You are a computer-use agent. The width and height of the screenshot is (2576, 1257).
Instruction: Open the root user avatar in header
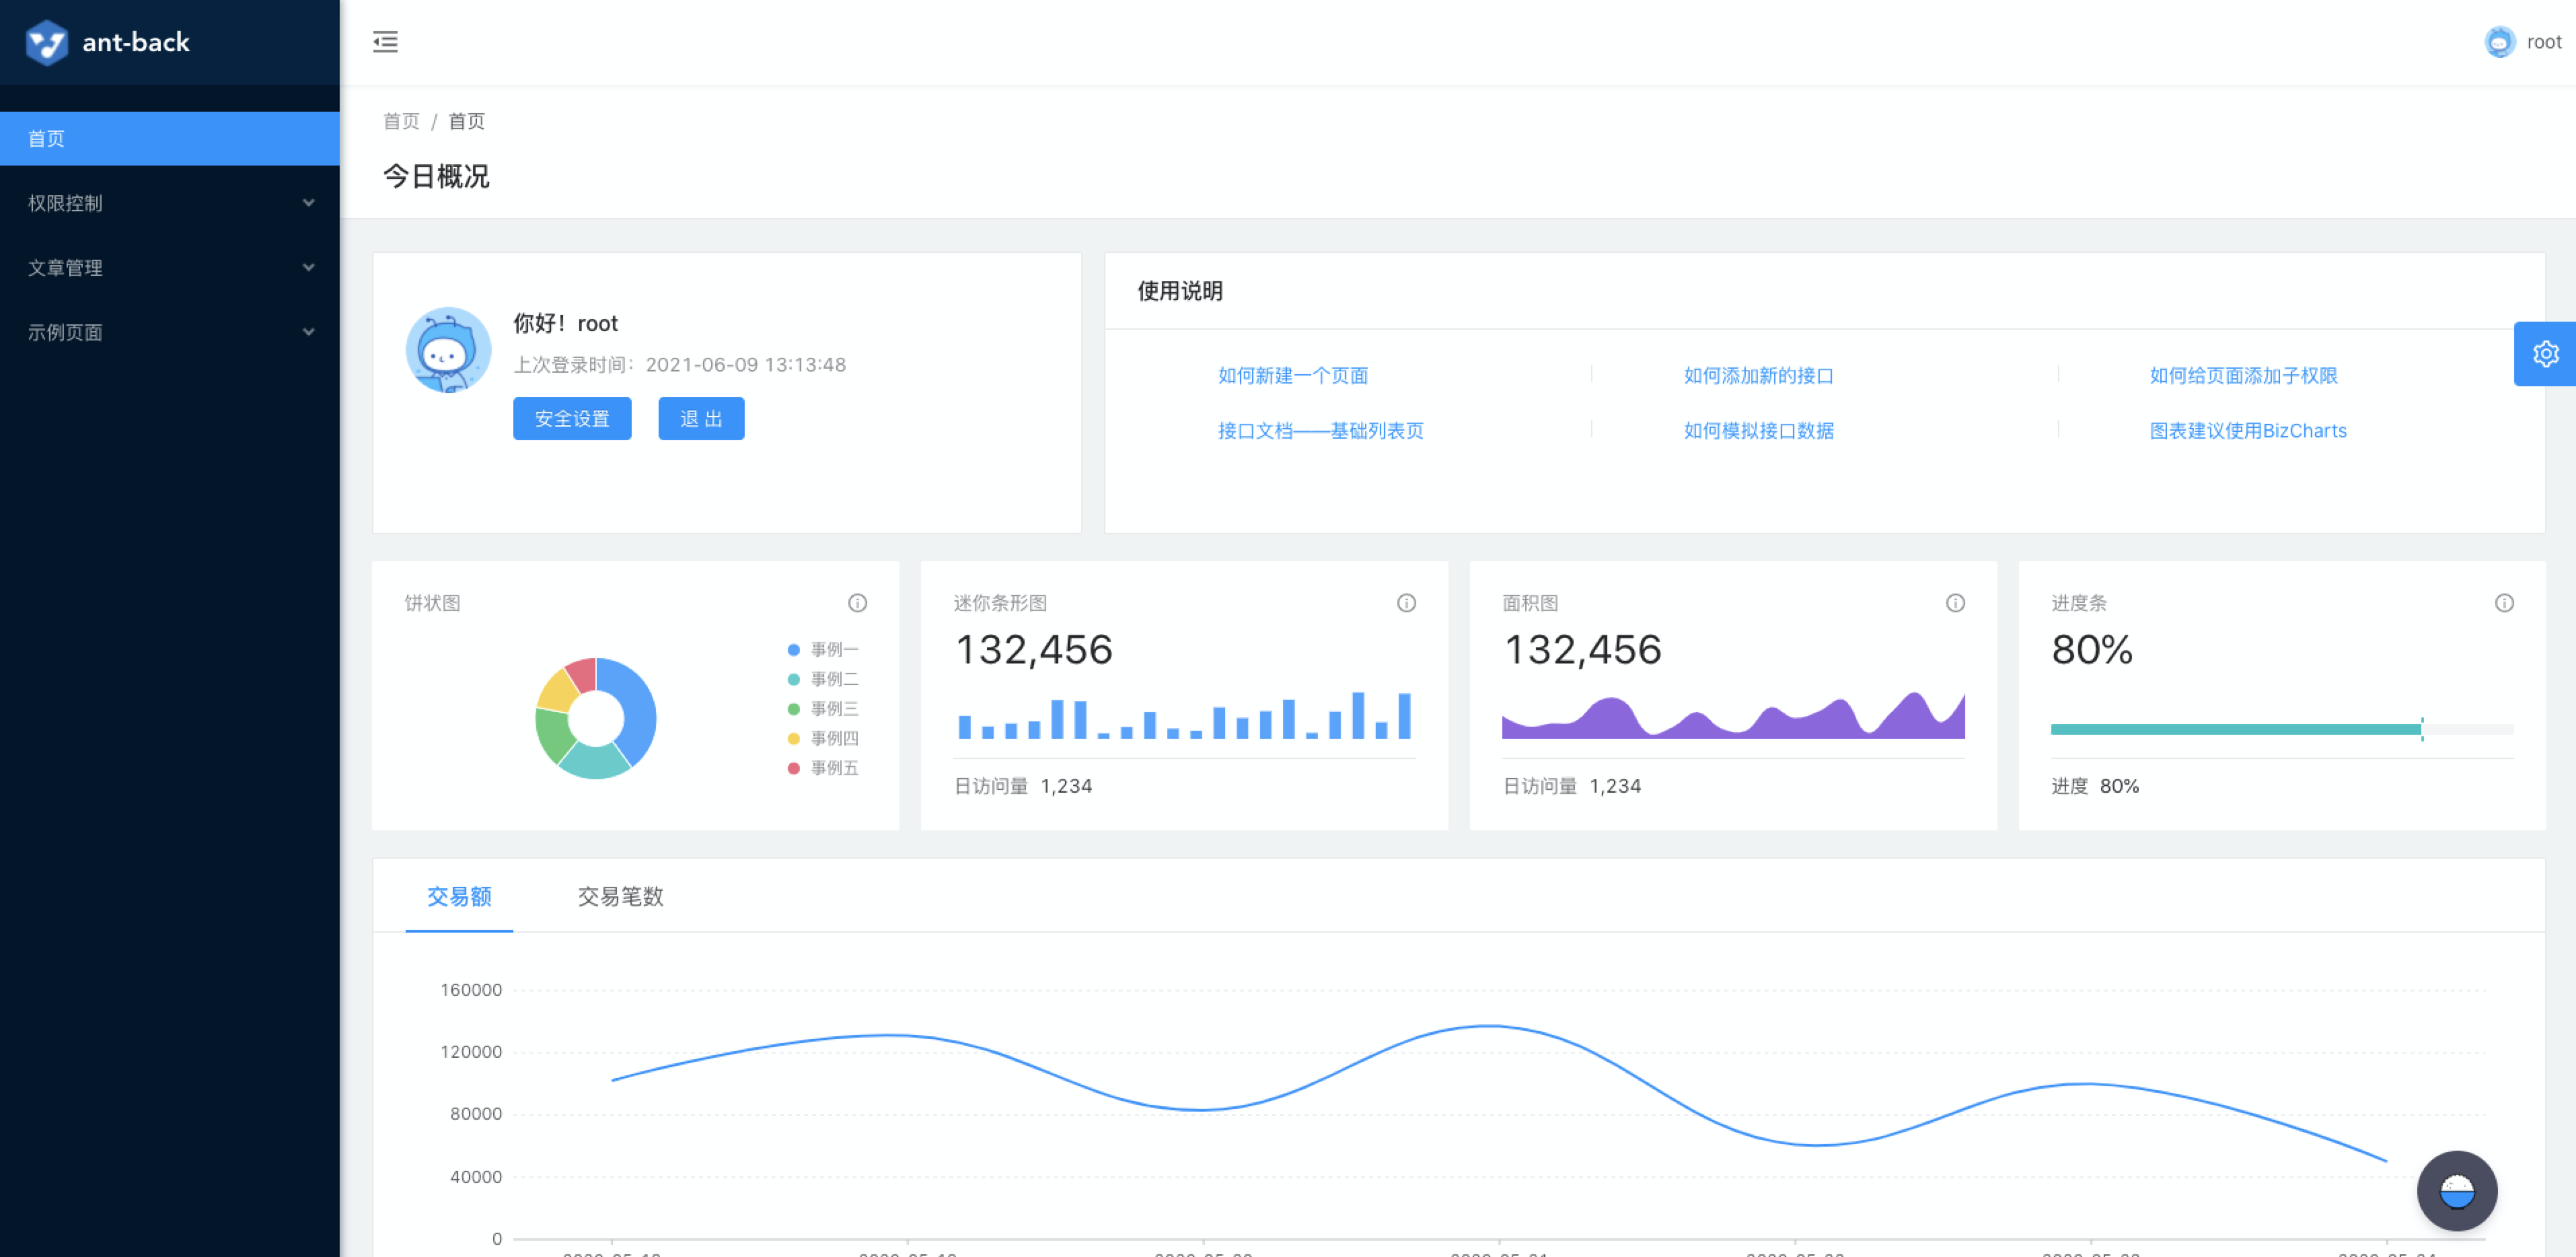[x=2499, y=42]
